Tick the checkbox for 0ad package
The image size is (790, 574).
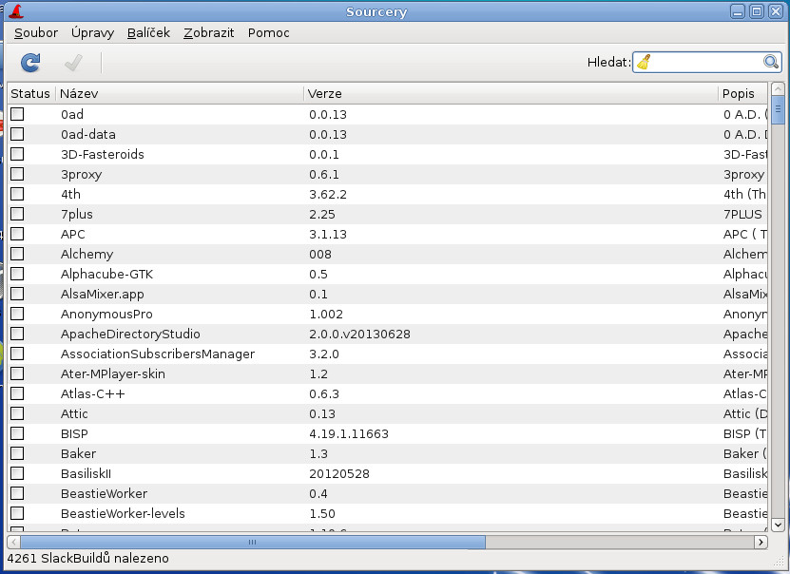[17, 114]
